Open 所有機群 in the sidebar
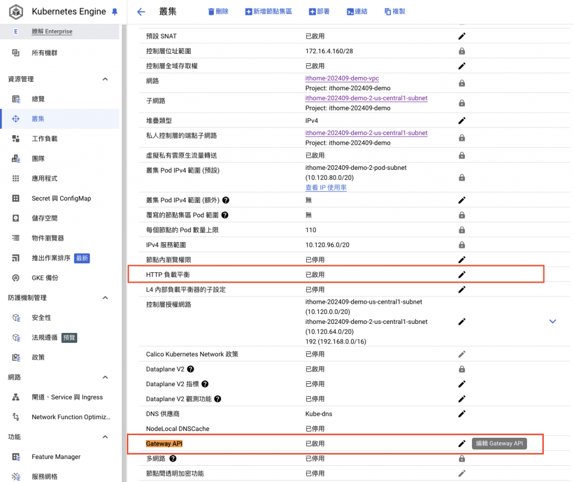This screenshot has width=574, height=482. click(x=45, y=53)
